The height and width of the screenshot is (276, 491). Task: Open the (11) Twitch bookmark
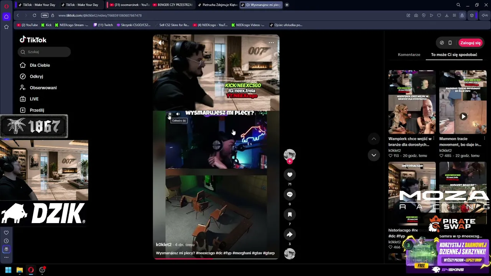pos(103,25)
